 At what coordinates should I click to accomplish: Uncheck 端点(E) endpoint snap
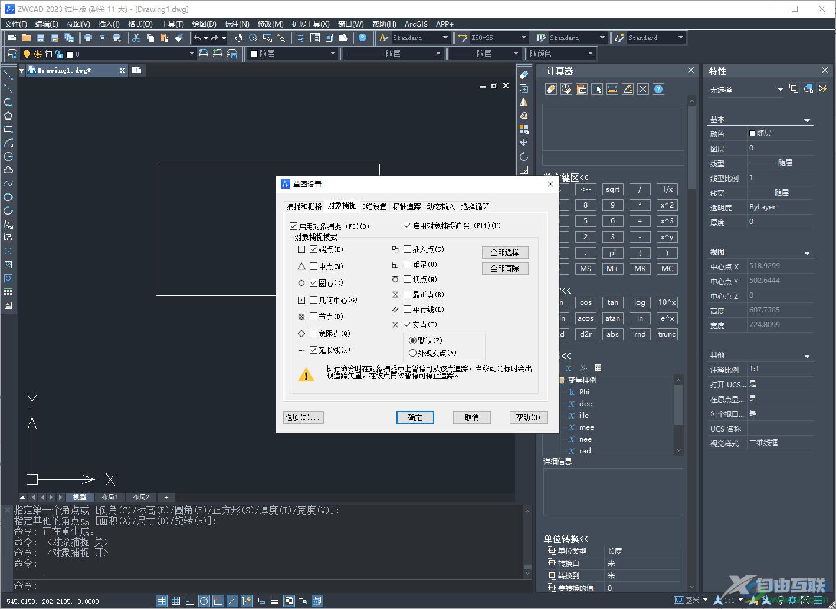coord(314,249)
